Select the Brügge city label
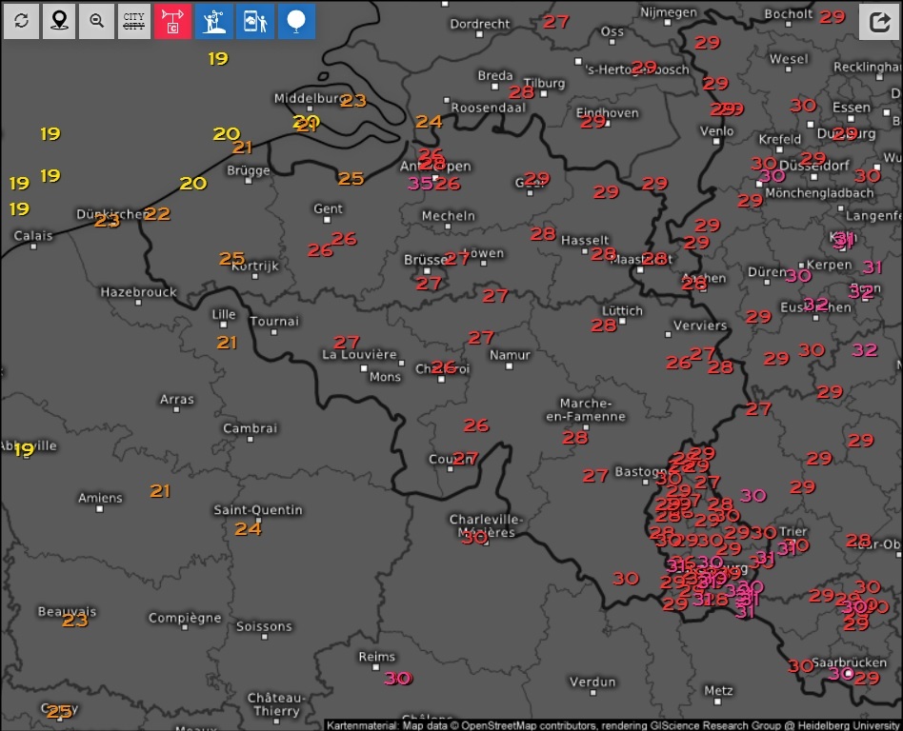Viewport: 903px width, 731px height. [249, 170]
